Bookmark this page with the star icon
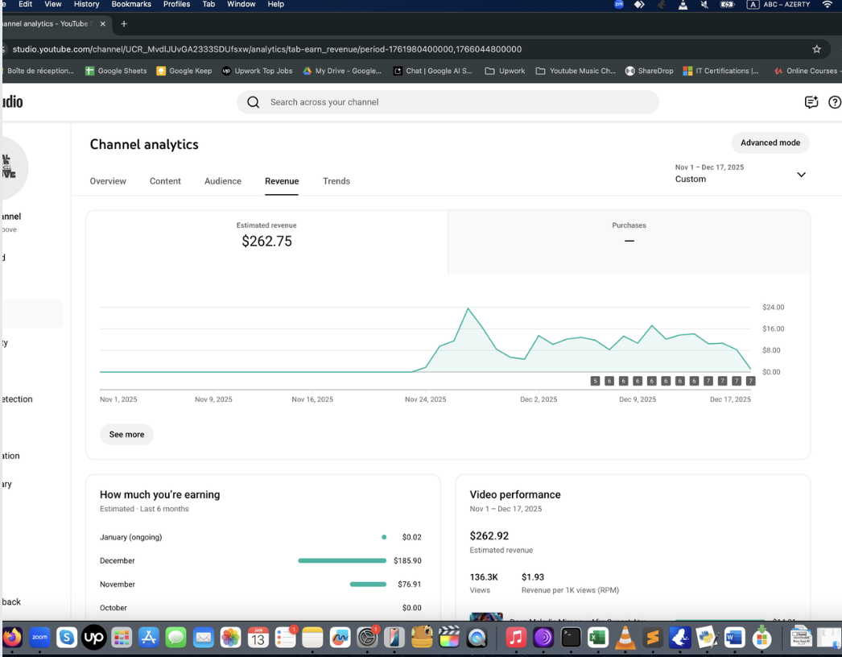The height and width of the screenshot is (657, 842). tap(817, 49)
